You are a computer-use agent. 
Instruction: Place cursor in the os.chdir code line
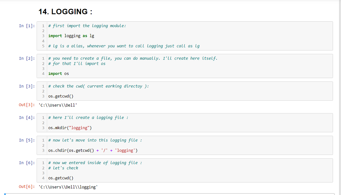[x=93, y=150]
